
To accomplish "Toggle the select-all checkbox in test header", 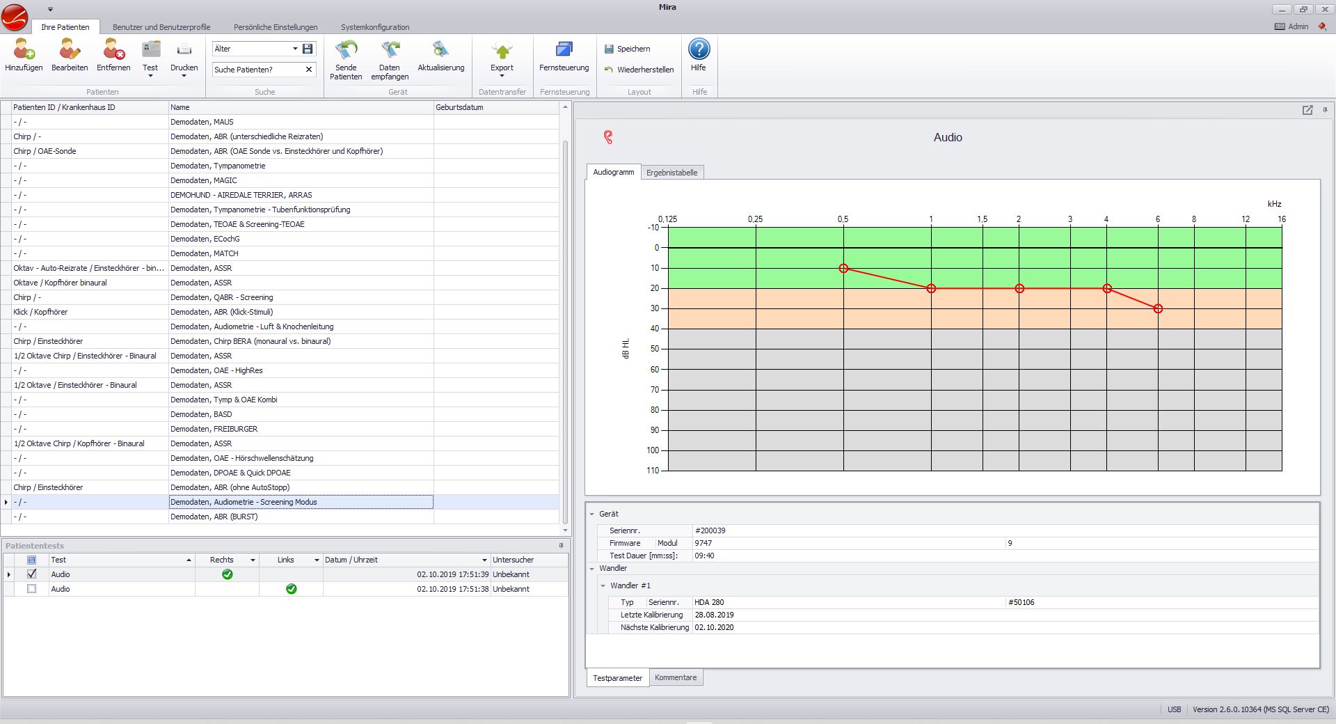I will 31,560.
